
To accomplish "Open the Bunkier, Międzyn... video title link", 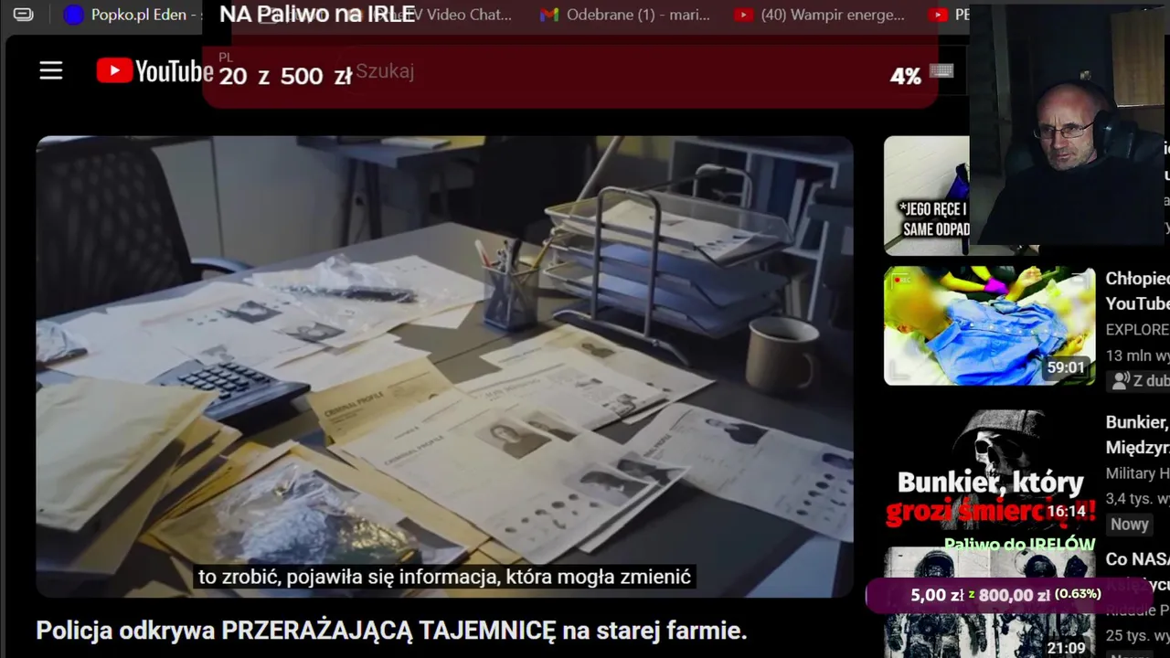I will point(1137,435).
